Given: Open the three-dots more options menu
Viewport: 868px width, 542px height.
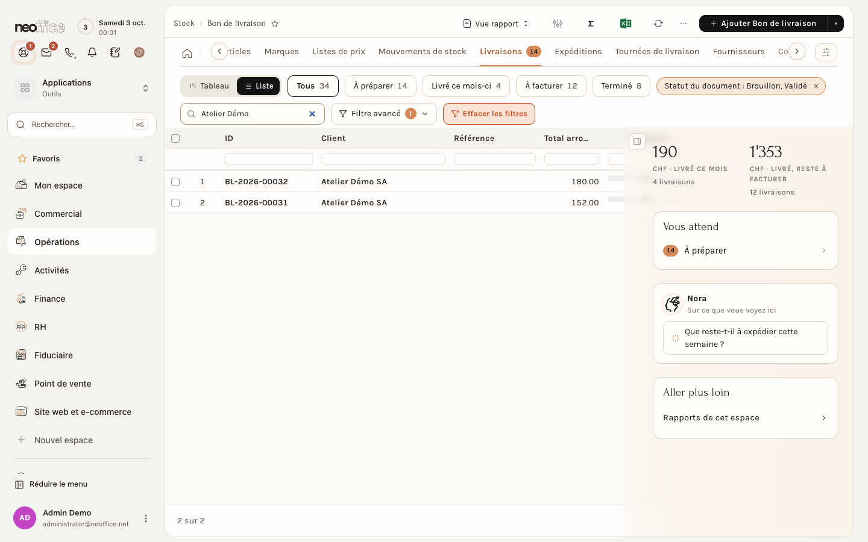Looking at the screenshot, I should (x=683, y=23).
